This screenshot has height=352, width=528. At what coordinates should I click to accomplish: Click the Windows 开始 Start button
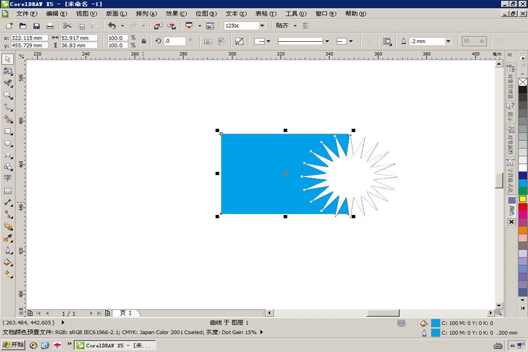tap(13, 345)
